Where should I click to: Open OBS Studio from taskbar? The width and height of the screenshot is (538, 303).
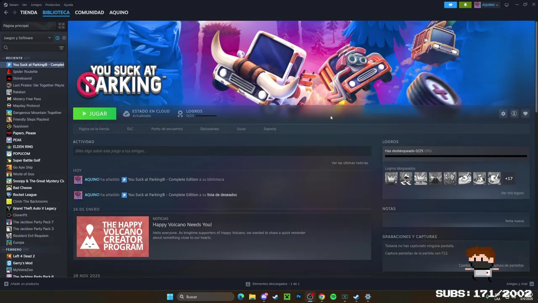(x=310, y=297)
